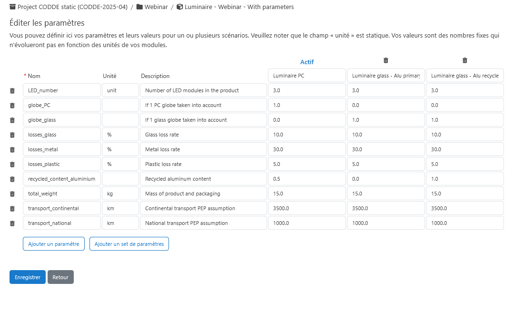The image size is (514, 321).
Task: Edit Luminaire PC value of recycled_content_aluminium
Action: [307, 179]
